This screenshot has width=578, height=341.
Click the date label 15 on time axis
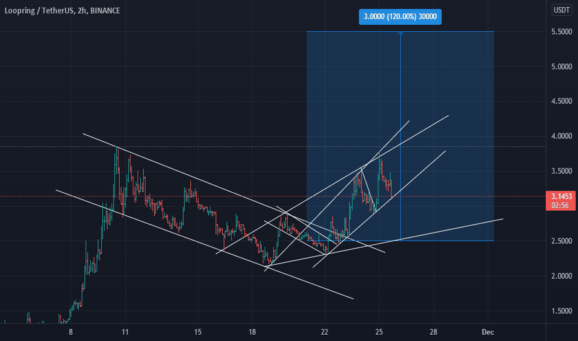coord(198,332)
